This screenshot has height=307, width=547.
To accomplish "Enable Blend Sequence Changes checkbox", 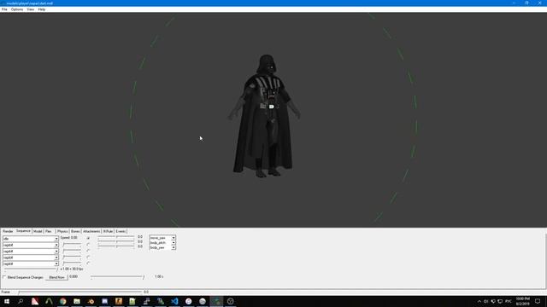I will (4, 277).
